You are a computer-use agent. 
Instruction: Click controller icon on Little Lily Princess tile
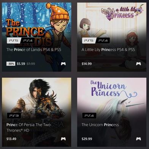point(138,64)
